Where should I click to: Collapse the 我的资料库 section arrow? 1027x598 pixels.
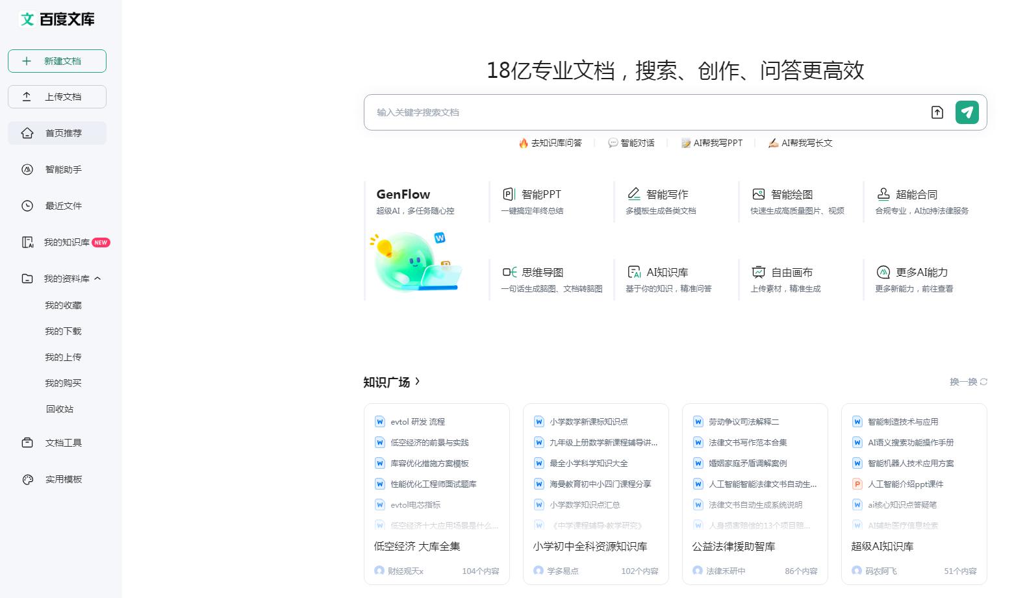click(97, 279)
